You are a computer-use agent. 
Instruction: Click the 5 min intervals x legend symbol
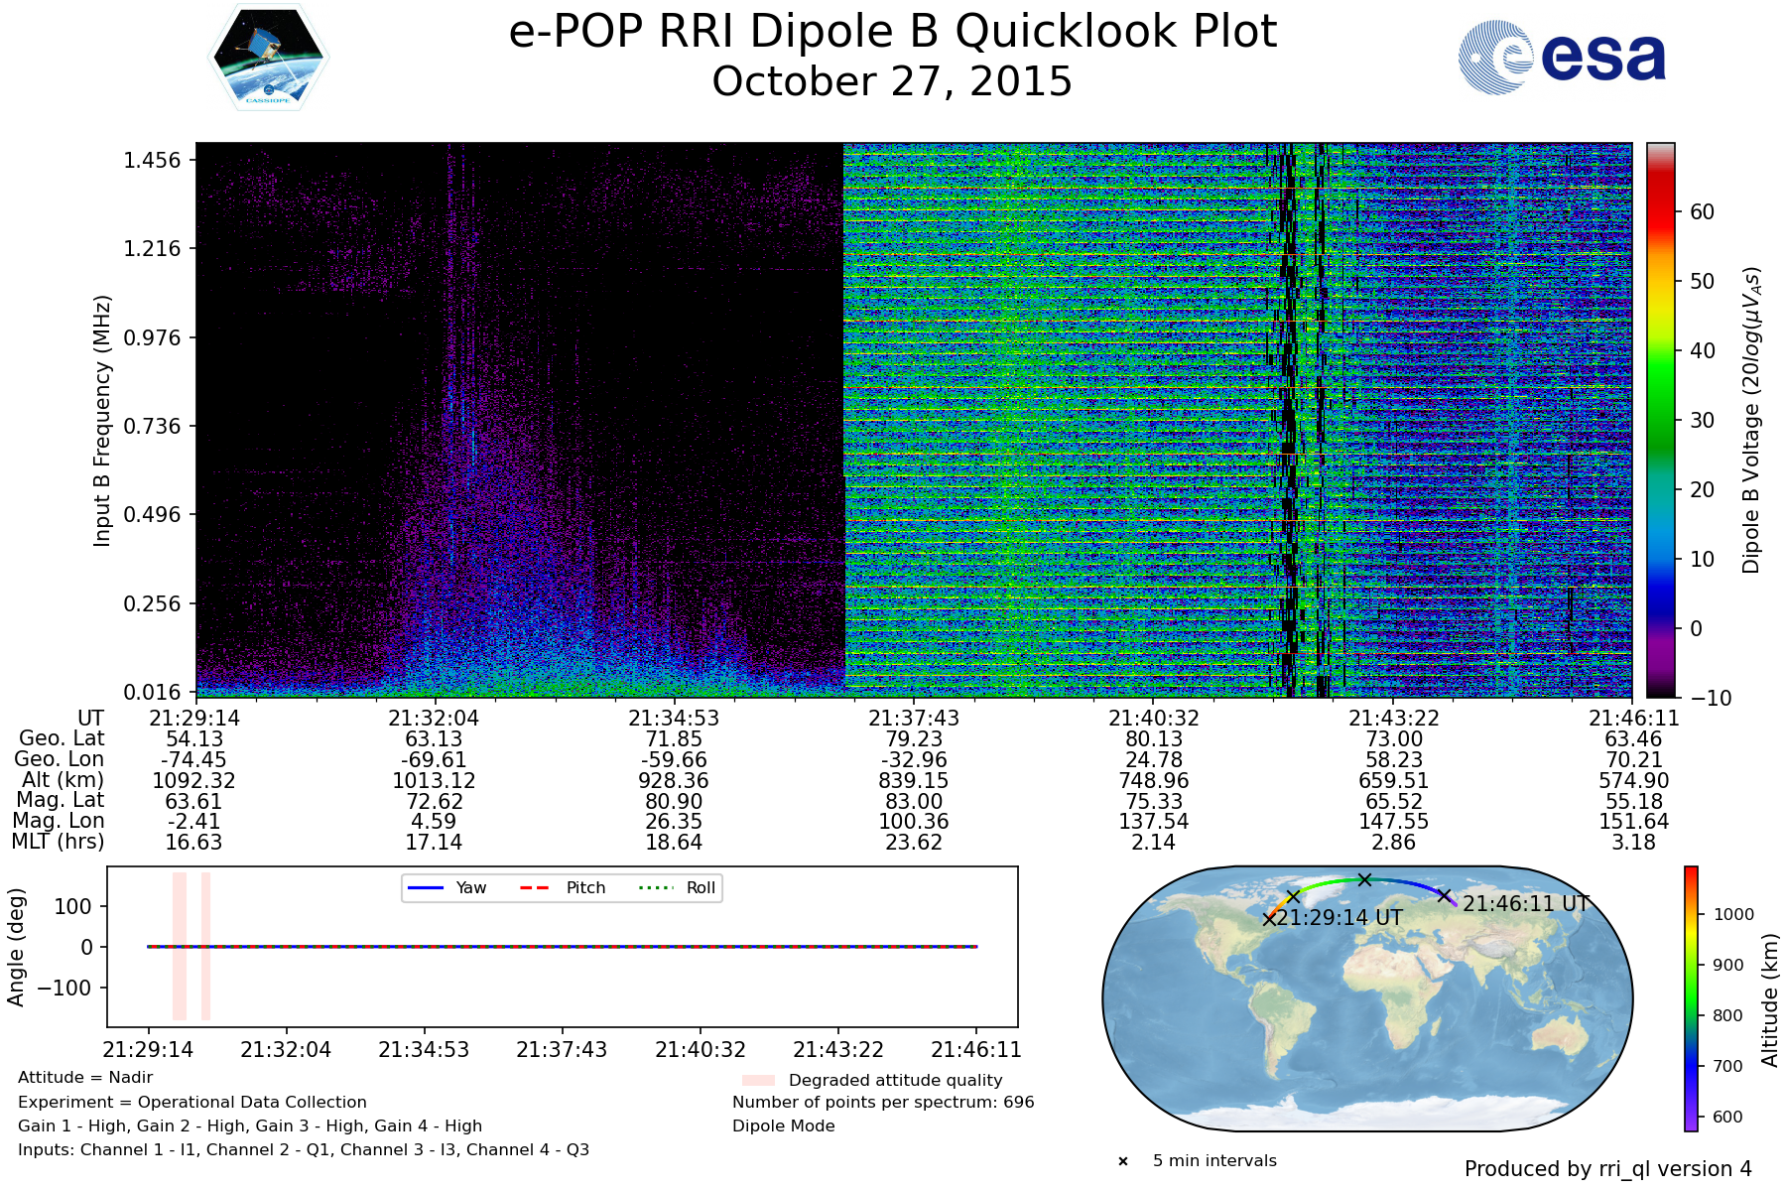coord(1123,1161)
